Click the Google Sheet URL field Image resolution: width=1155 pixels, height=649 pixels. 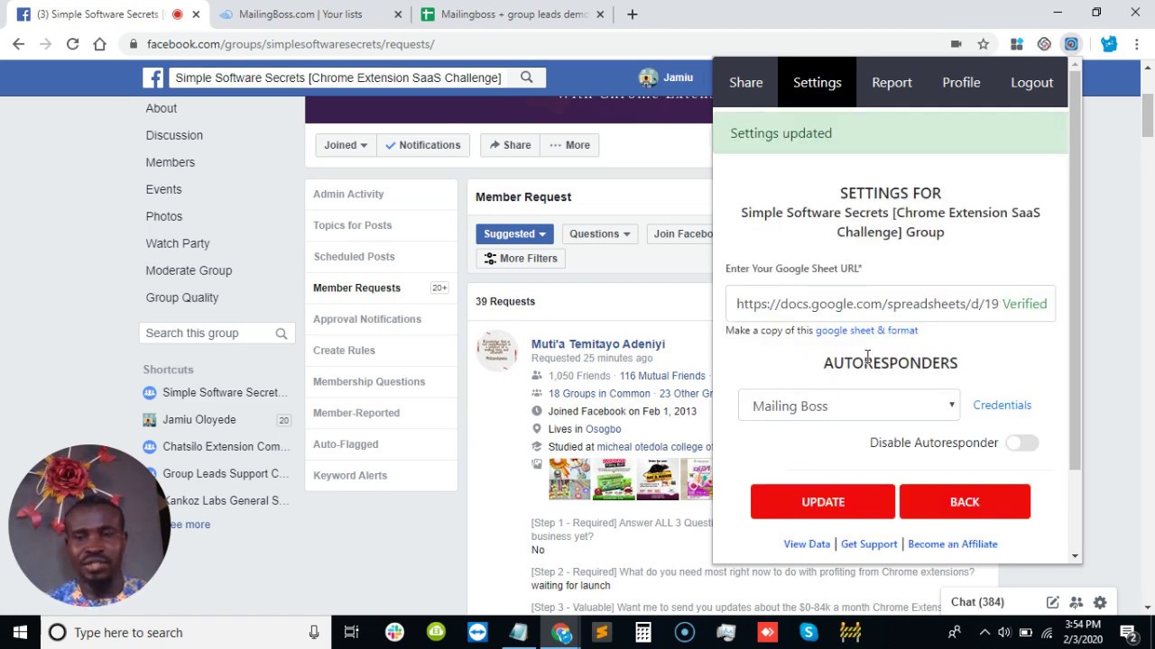coord(890,304)
